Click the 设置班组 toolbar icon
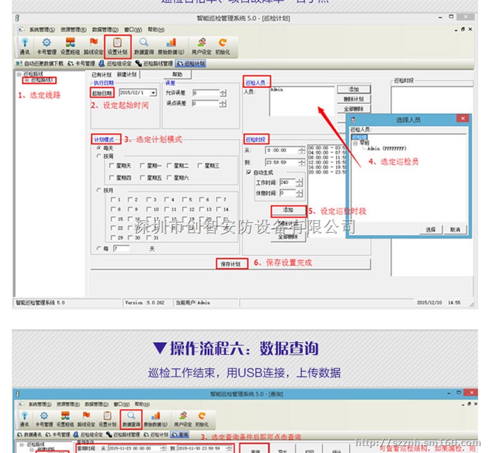Screen dimensions: 491x453 click(x=69, y=45)
